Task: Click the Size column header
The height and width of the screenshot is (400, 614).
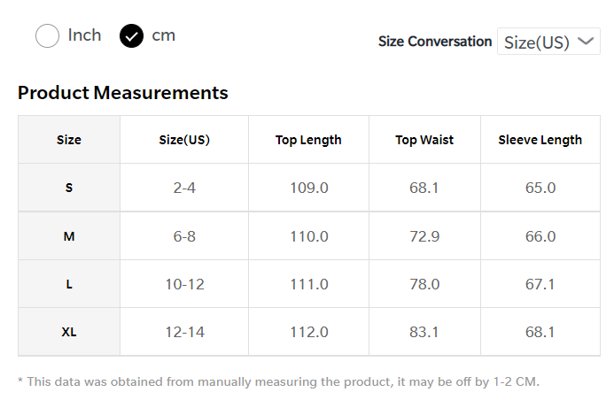Action: pyautogui.click(x=69, y=140)
